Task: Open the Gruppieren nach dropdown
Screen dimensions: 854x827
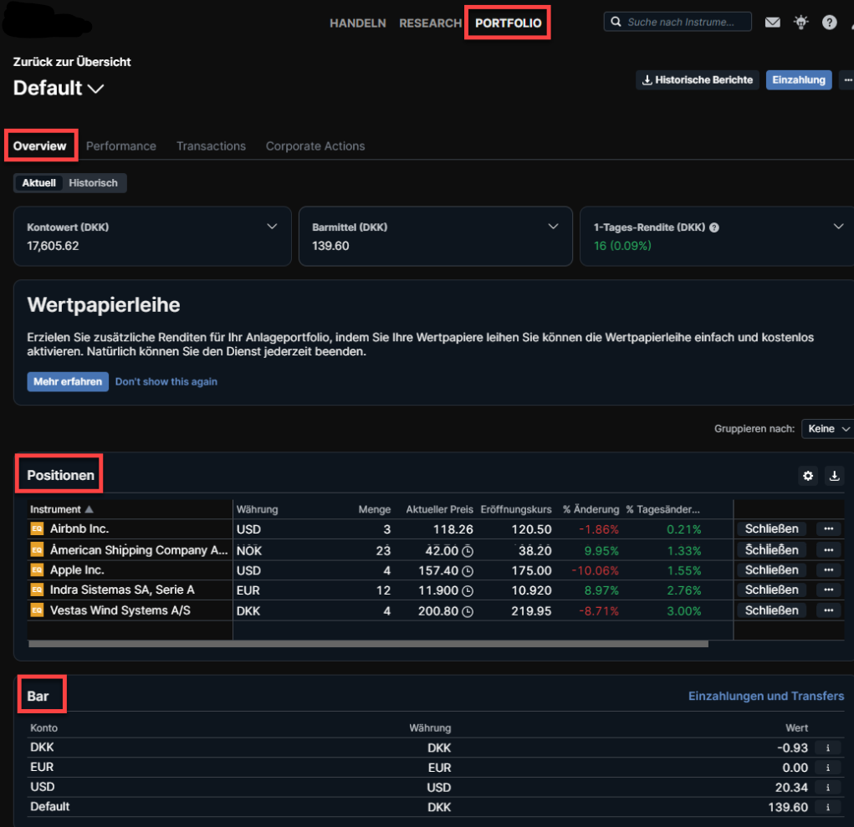Action: [827, 429]
